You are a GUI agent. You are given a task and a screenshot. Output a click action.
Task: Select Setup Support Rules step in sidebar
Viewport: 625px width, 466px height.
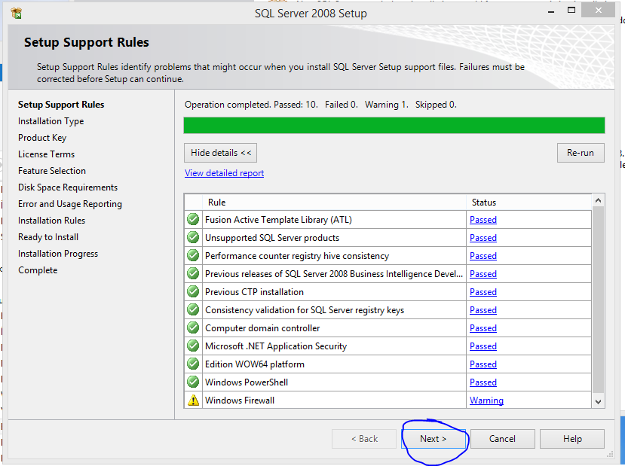(x=61, y=104)
